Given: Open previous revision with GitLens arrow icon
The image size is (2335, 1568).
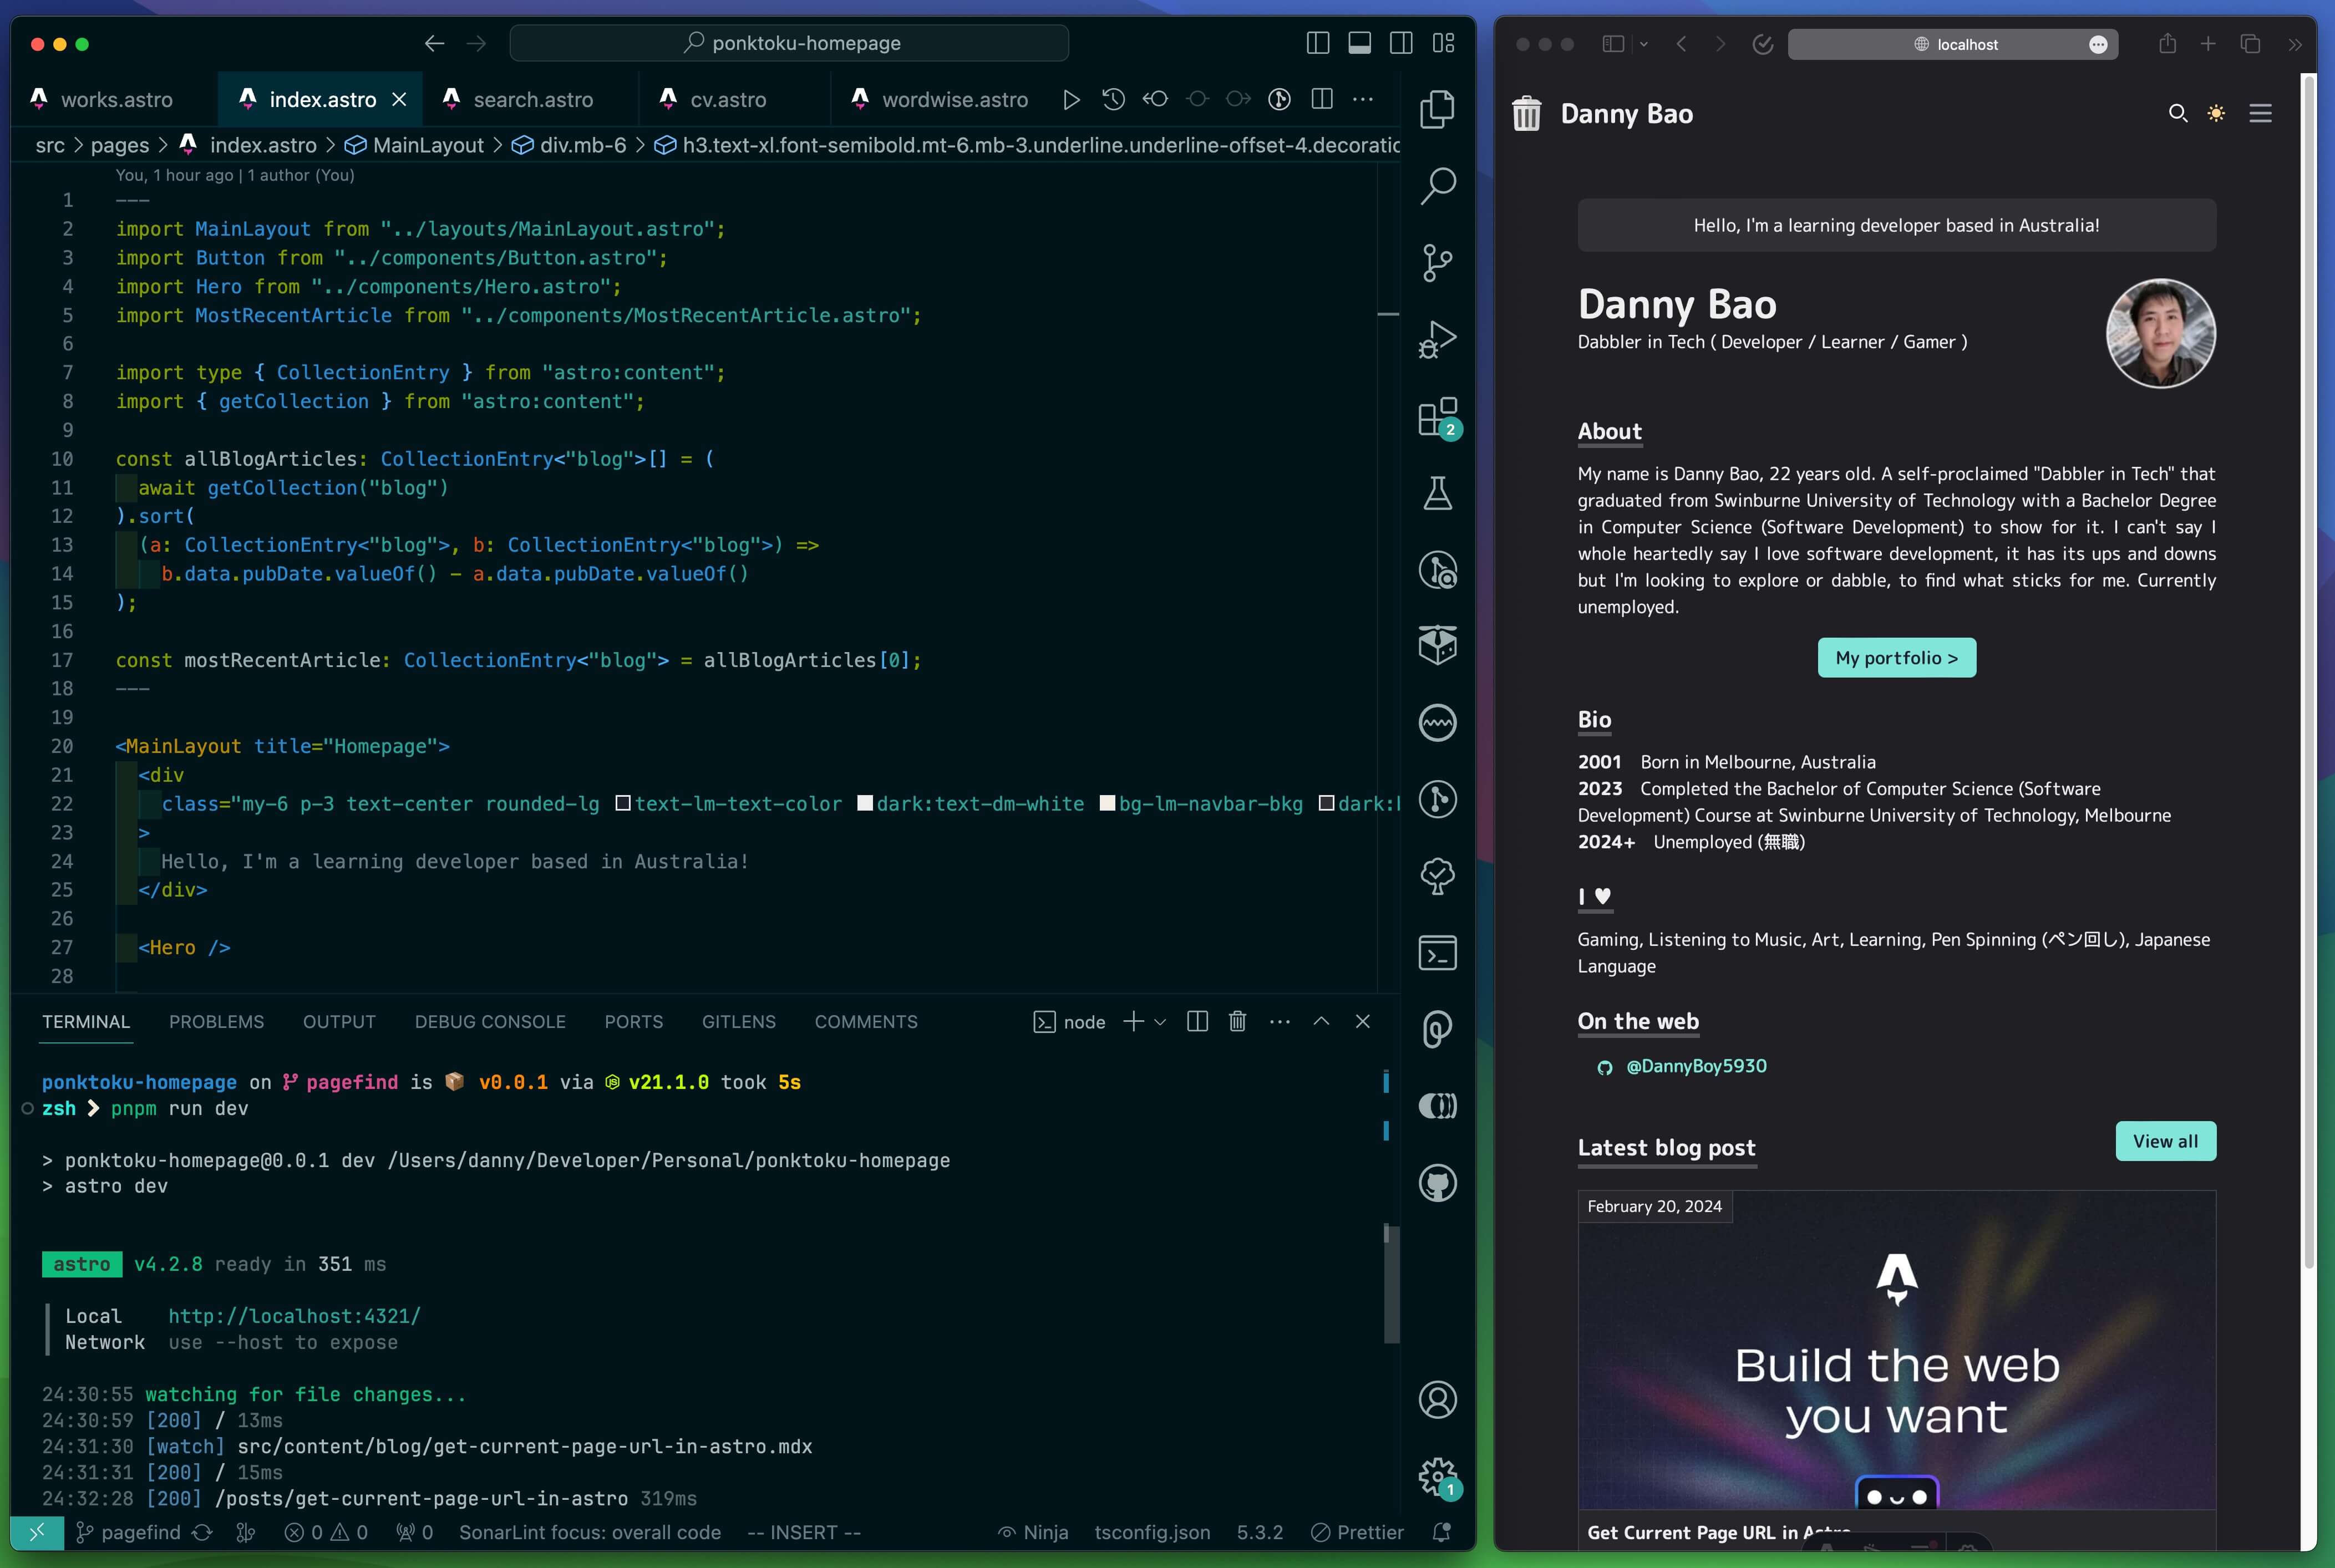Looking at the screenshot, I should pos(1155,99).
